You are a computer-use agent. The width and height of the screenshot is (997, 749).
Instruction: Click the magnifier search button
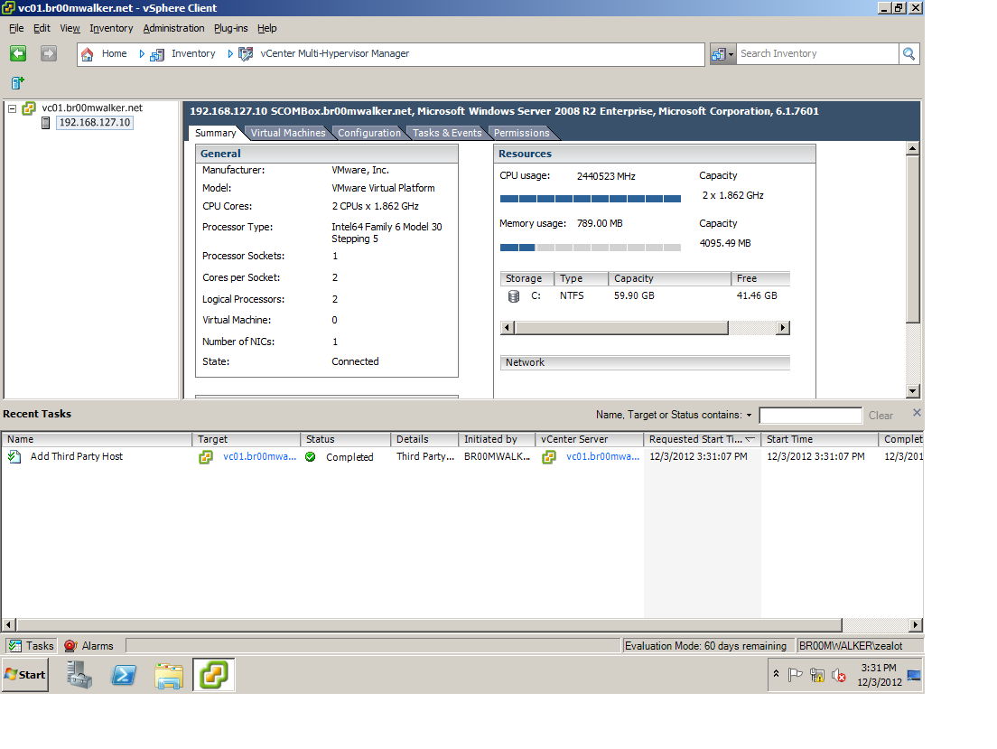[909, 54]
